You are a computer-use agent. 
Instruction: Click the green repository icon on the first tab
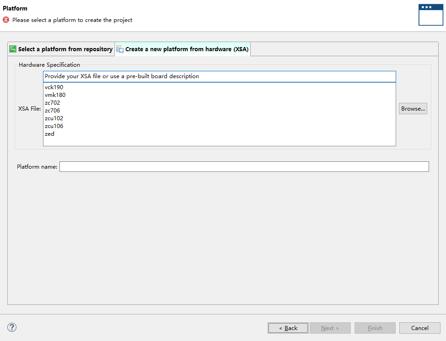(13, 49)
